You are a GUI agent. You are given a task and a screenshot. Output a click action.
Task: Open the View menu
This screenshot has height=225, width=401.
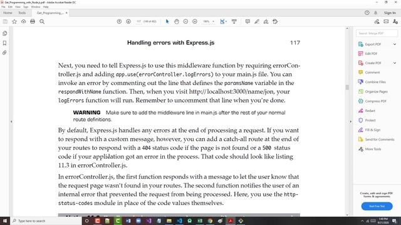[18, 7]
